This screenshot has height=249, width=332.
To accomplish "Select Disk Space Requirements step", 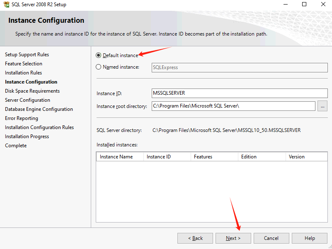I will (32, 91).
